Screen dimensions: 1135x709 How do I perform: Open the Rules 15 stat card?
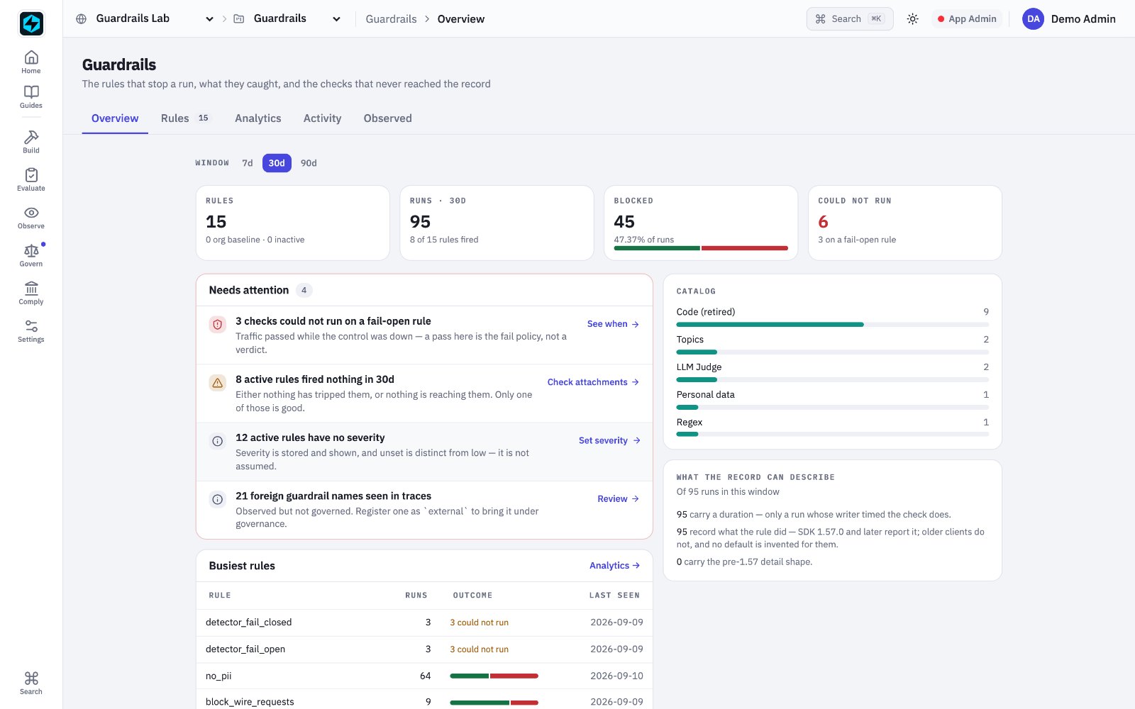point(293,223)
